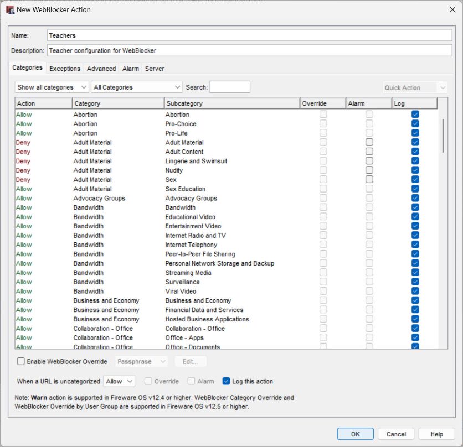463x447 pixels.
Task: Disable the Log this action checkbox
Action: [x=226, y=381]
